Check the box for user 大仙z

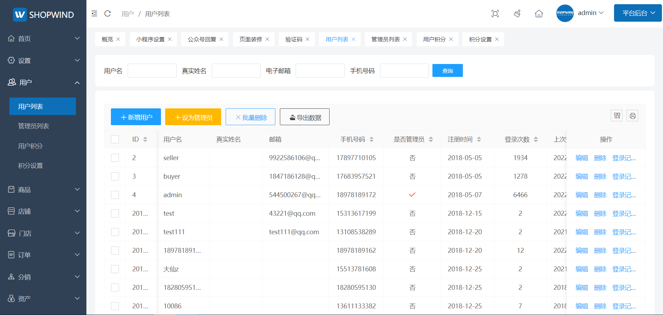point(115,269)
